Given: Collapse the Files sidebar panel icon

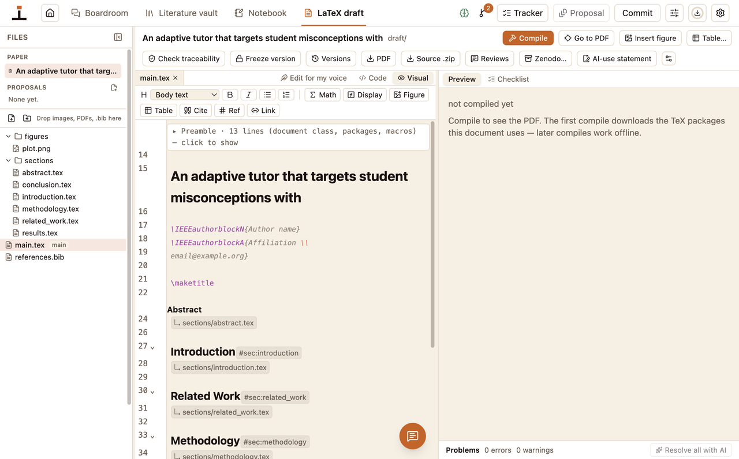Looking at the screenshot, I should 118,37.
